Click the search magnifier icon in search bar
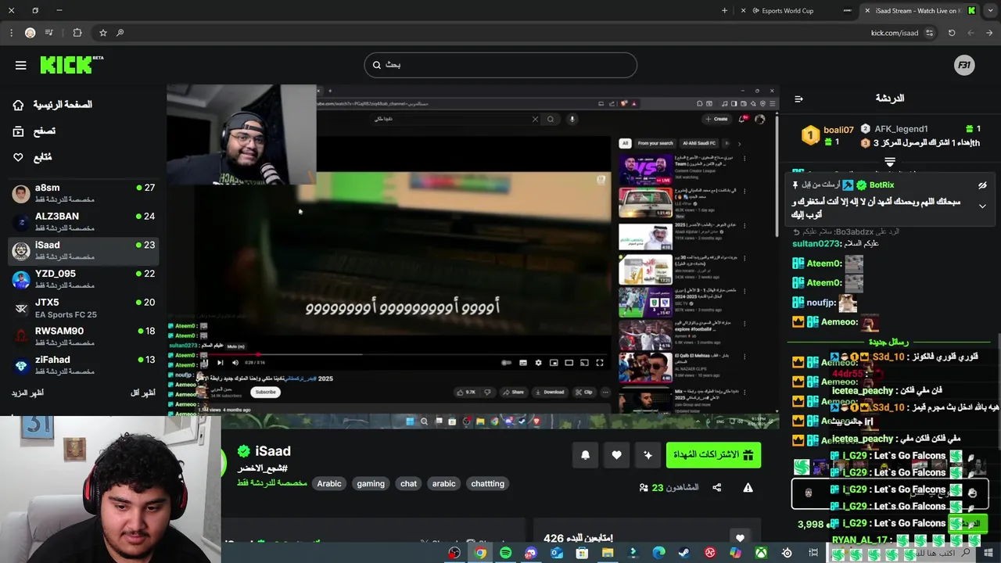This screenshot has height=563, width=1001. [377, 65]
